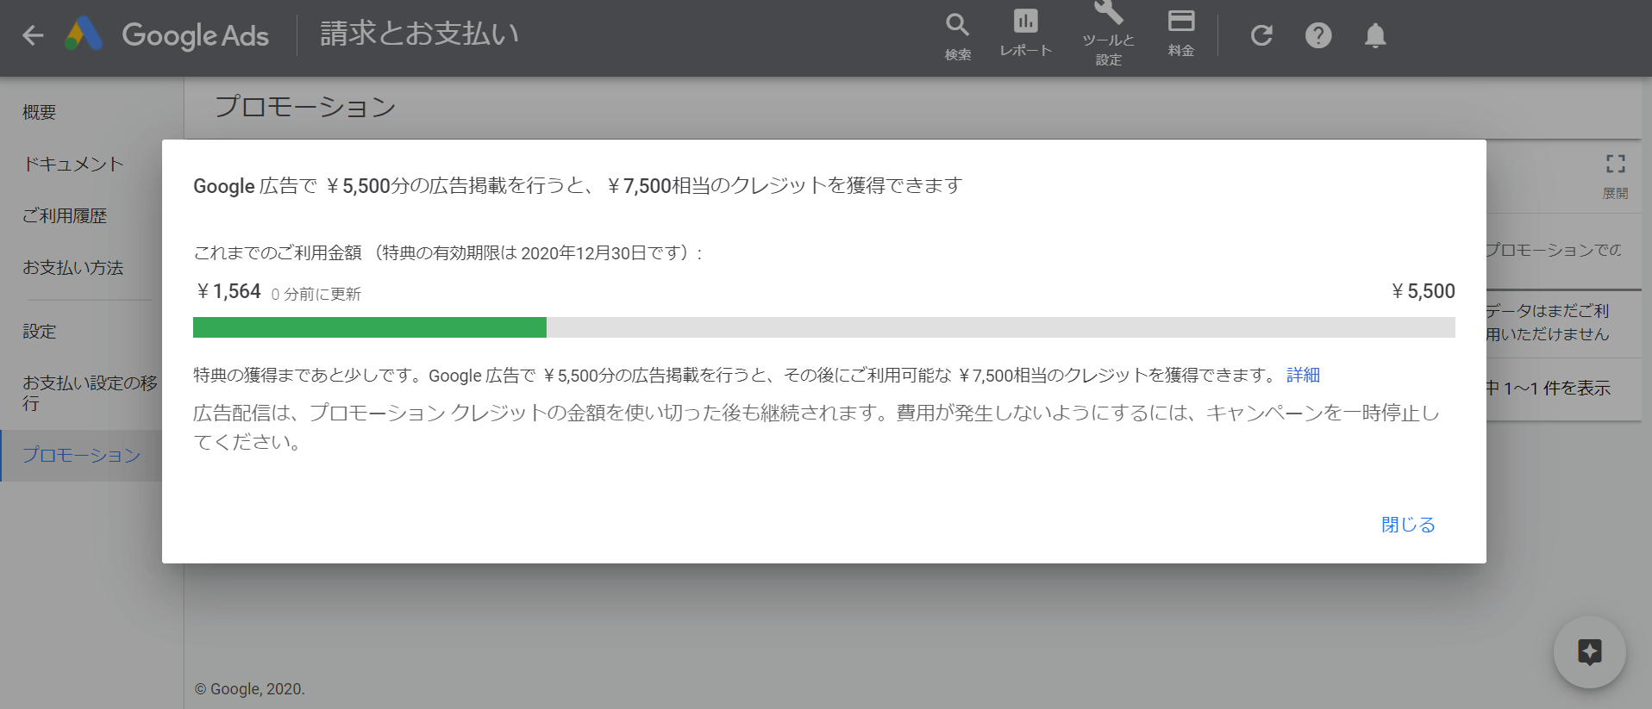Click the 件を表示 pagination text
Viewport: 1652px width, 709px height.
pyautogui.click(x=1548, y=389)
